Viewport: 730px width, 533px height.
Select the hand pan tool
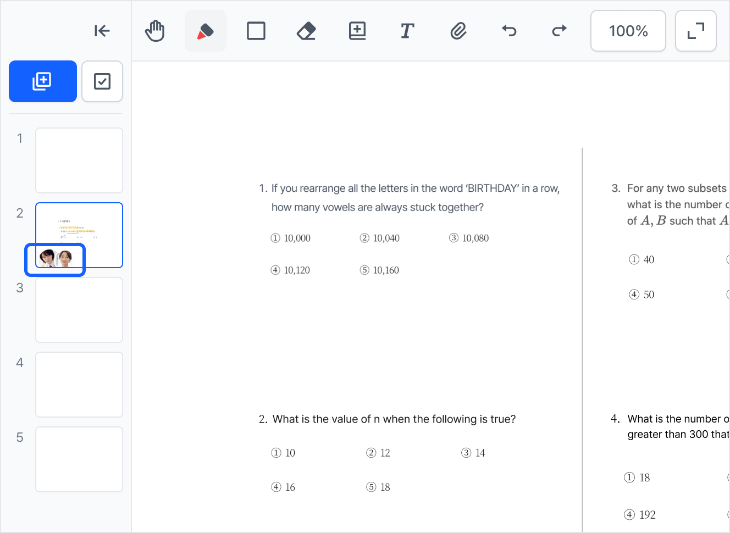tap(155, 31)
